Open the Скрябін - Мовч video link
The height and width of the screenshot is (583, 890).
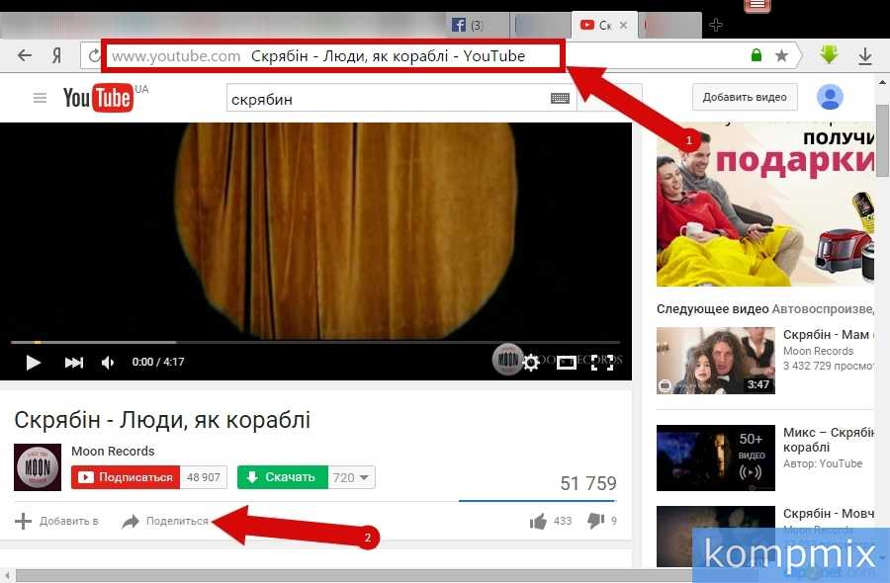[x=828, y=513]
